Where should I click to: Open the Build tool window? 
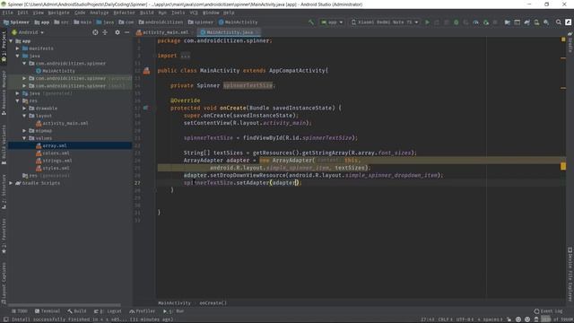76,311
